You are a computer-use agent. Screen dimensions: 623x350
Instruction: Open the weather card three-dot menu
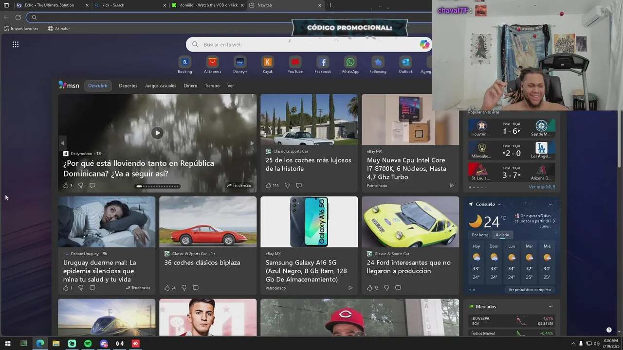pos(550,205)
